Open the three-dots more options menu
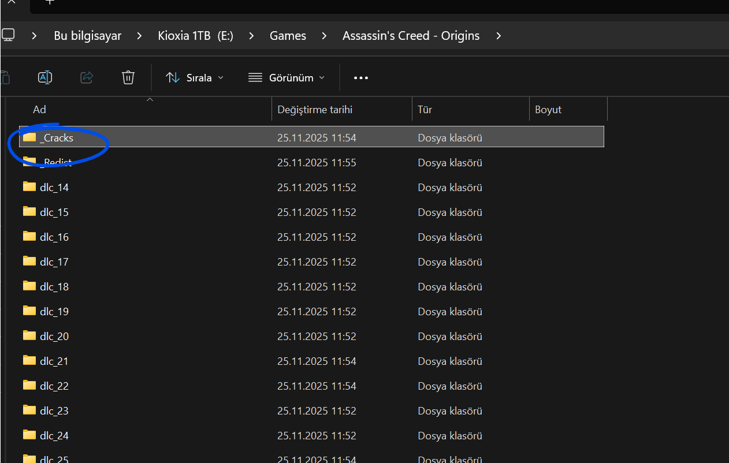Screen dimensions: 729x463 [361, 78]
